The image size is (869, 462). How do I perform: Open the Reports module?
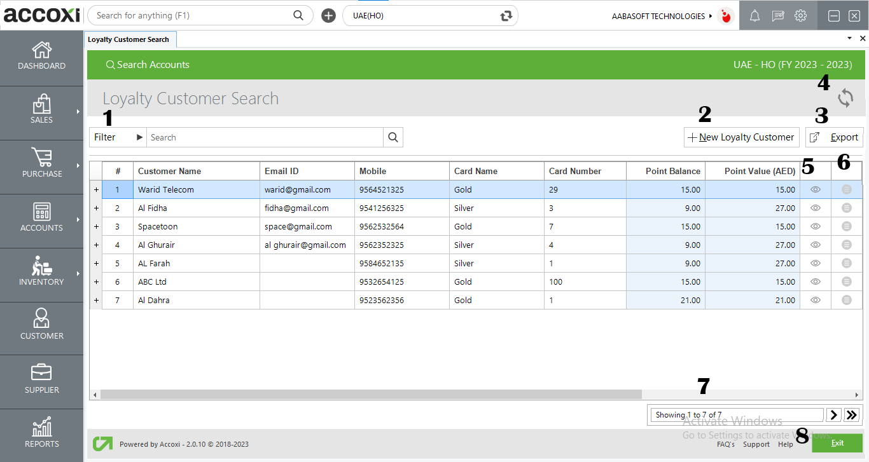pos(41,434)
